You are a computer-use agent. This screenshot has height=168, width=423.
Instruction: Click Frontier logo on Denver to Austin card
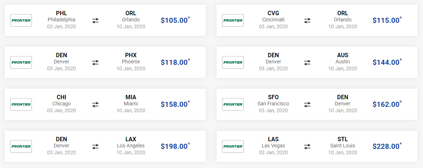pos(233,63)
